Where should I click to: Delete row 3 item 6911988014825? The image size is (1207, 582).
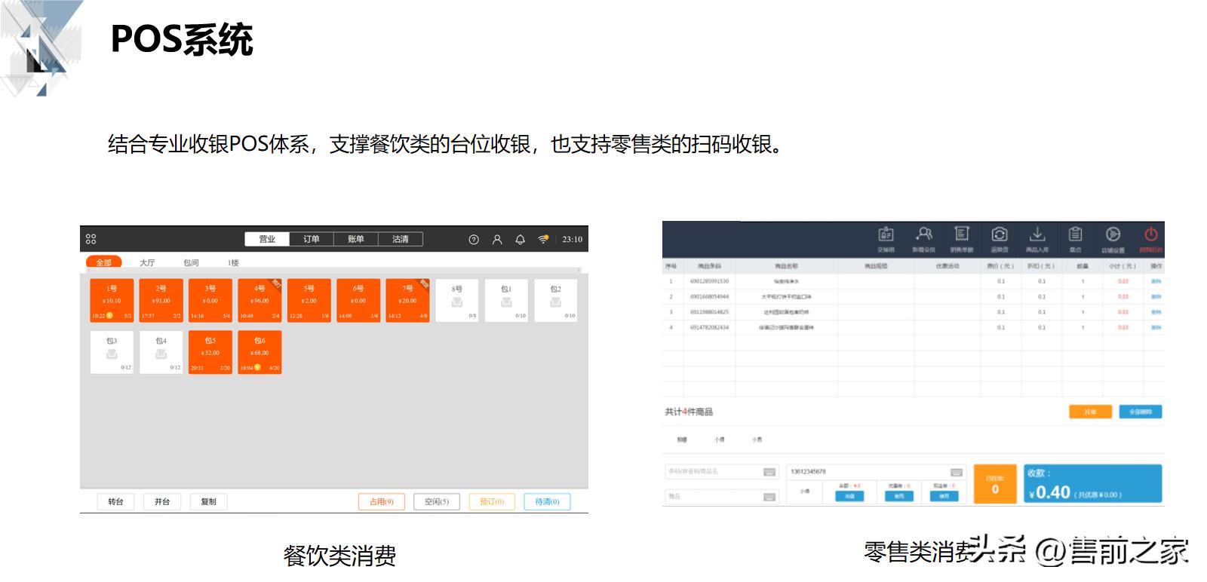pyautogui.click(x=1156, y=312)
